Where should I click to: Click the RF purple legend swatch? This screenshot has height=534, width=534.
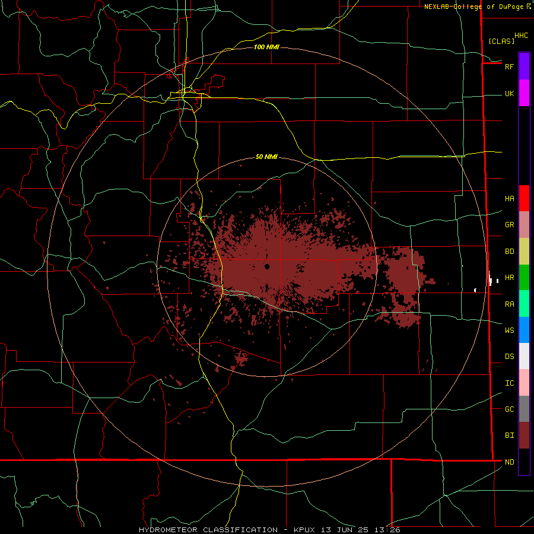[x=524, y=66]
